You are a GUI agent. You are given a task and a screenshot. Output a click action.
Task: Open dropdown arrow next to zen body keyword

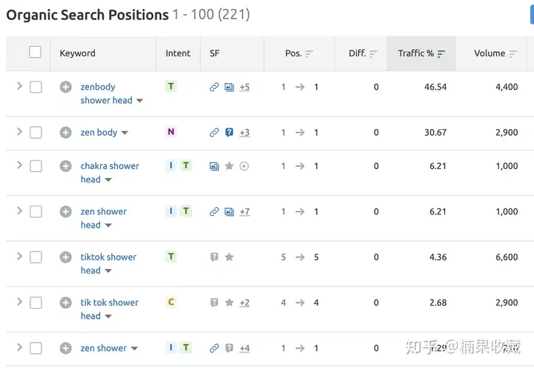(125, 133)
